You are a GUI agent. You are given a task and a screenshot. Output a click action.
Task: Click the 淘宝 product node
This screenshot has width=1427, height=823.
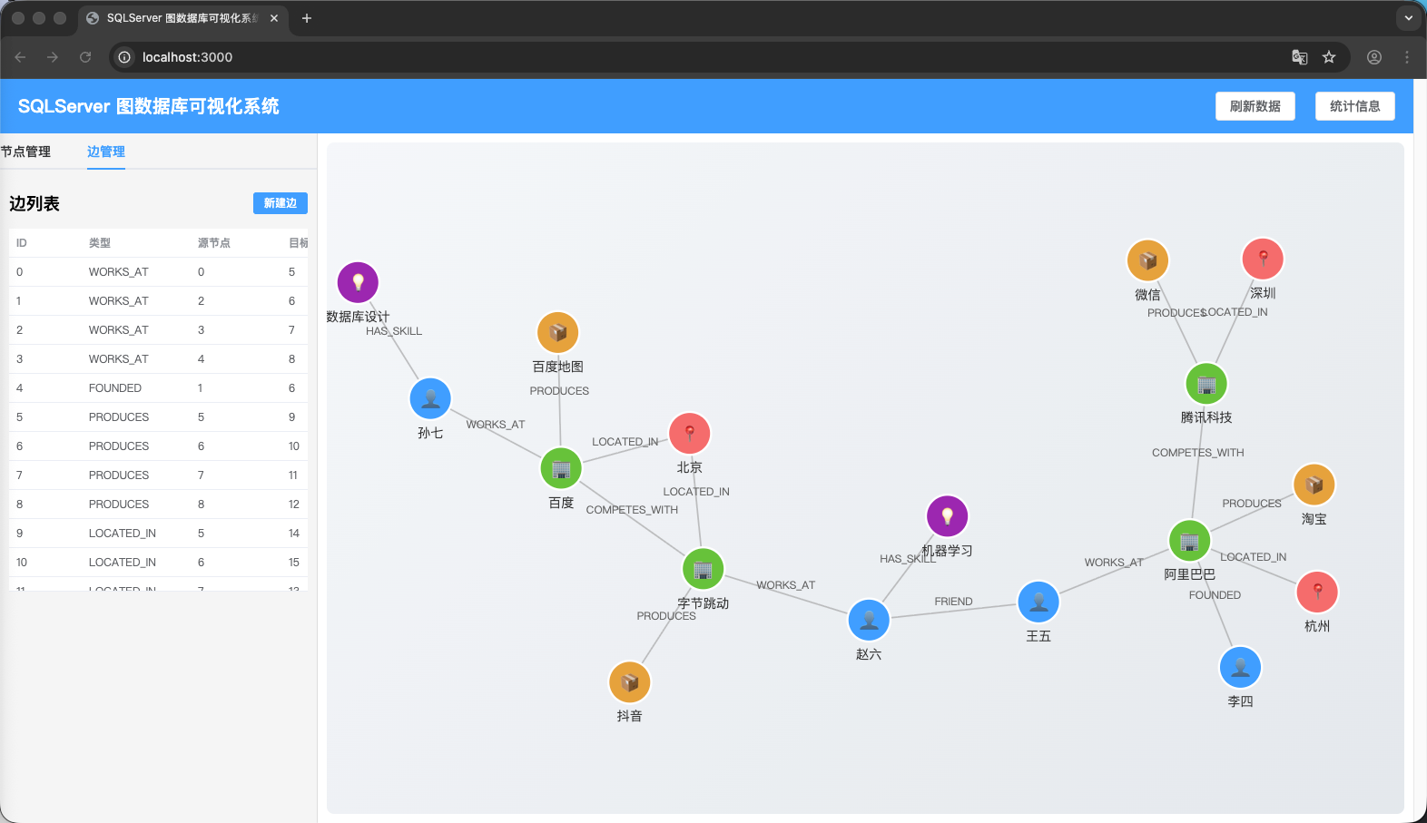click(1314, 485)
